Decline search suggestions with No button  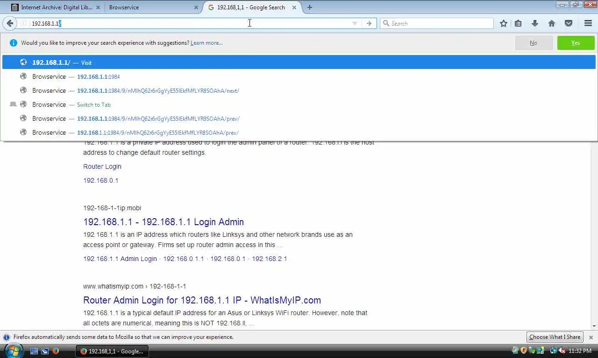pos(534,43)
